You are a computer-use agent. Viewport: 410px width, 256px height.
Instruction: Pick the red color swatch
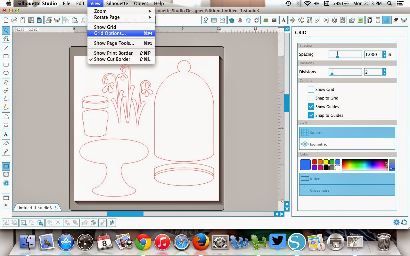[315, 162]
